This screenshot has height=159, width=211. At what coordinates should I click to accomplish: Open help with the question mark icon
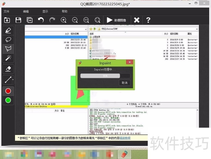[148, 20]
